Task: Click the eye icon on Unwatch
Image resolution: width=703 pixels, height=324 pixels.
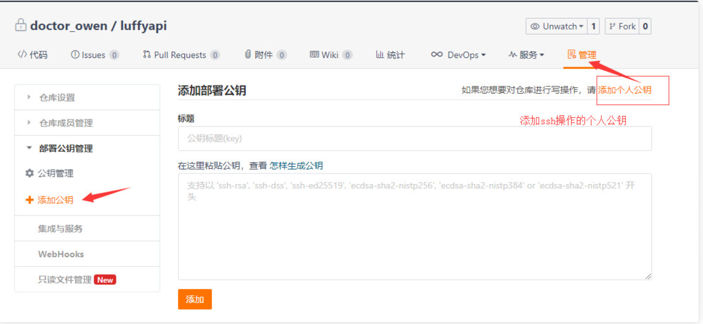Action: pos(535,26)
